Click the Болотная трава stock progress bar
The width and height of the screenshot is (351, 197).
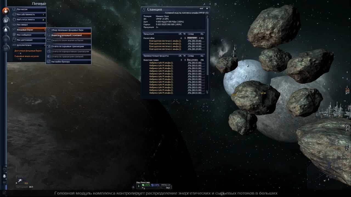coord(192,60)
